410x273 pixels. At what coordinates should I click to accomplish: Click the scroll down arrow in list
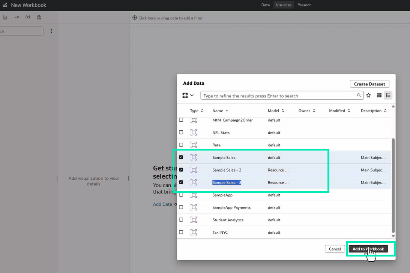[393, 236]
